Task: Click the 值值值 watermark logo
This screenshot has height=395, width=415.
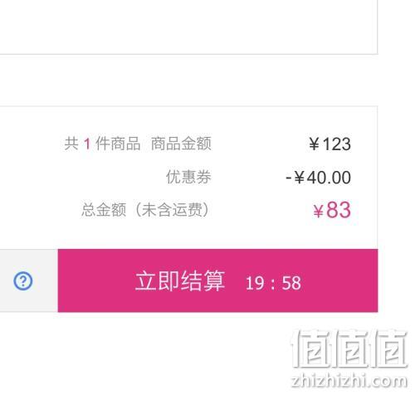Action: 349,349
